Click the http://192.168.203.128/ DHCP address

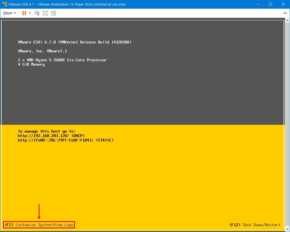click(x=51, y=136)
